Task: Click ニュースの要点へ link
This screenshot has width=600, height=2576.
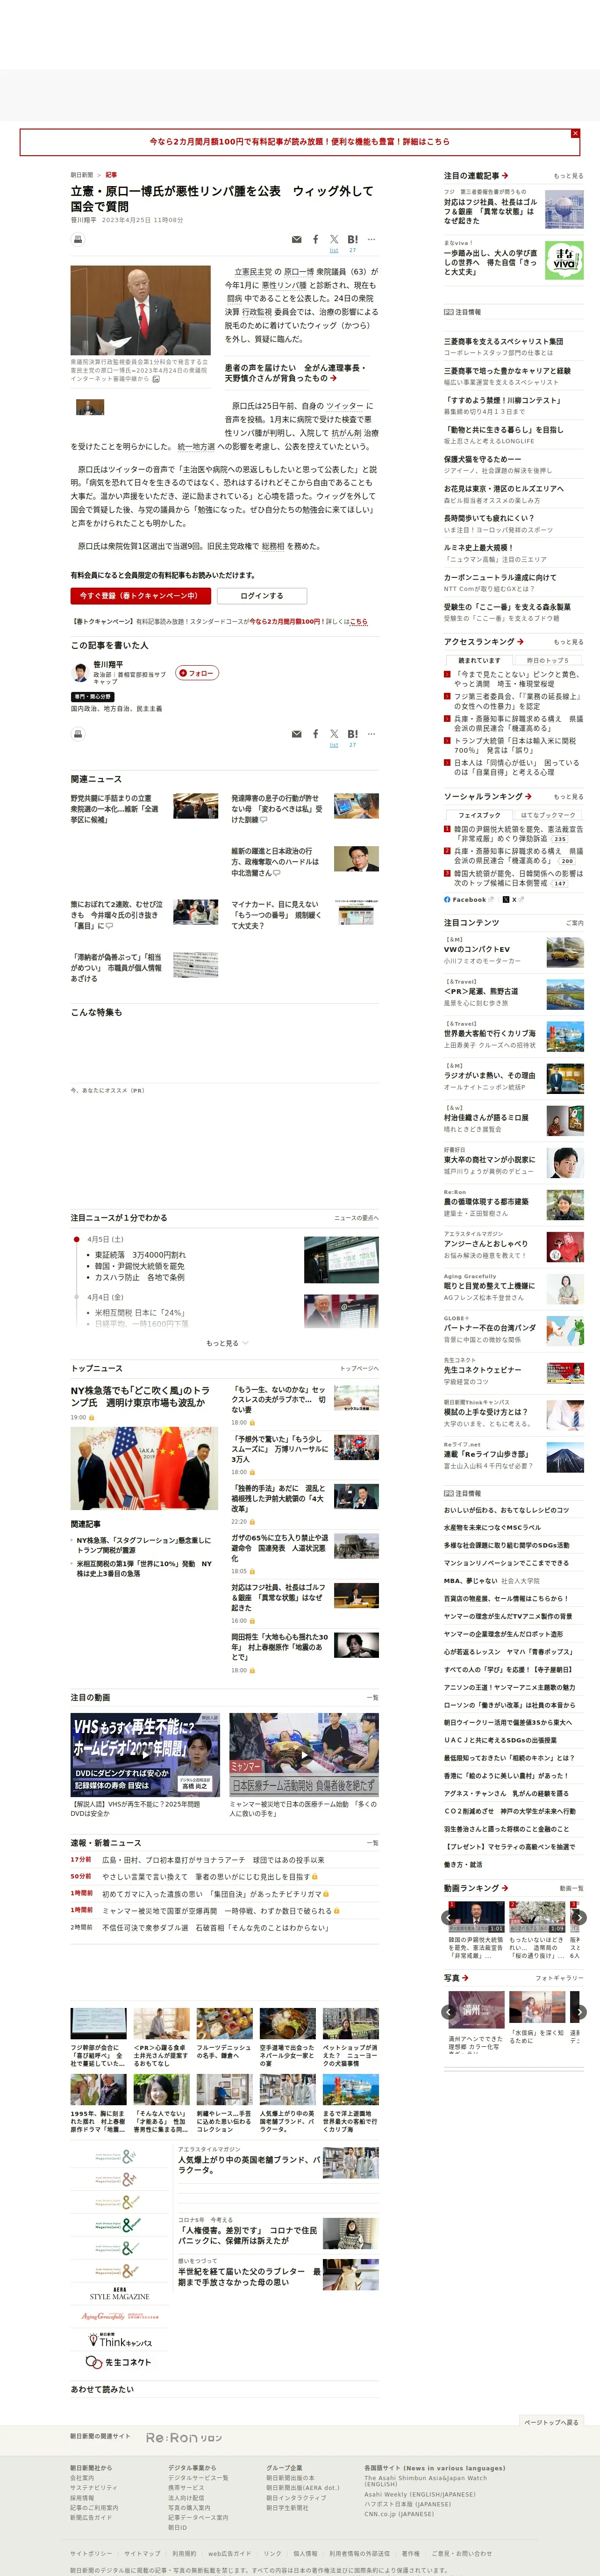Action: pos(356,1218)
